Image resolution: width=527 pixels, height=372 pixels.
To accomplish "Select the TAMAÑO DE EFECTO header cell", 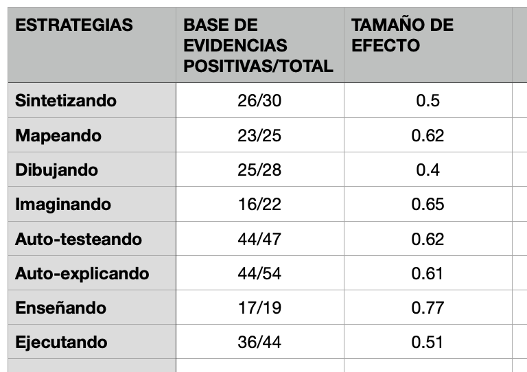I will pos(402,36).
